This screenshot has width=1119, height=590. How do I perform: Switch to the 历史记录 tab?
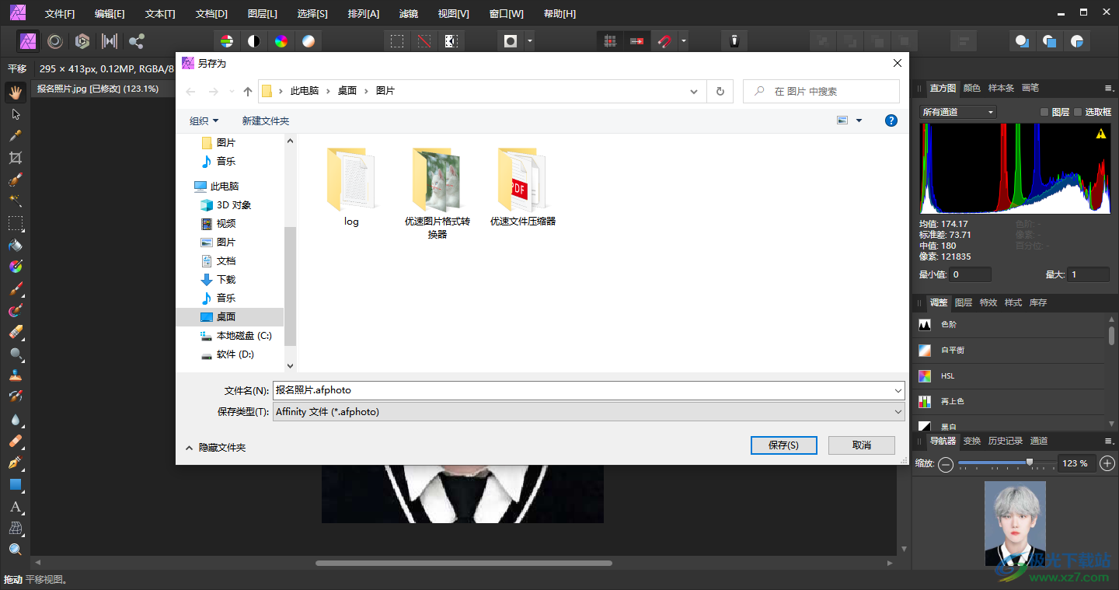tap(1005, 441)
